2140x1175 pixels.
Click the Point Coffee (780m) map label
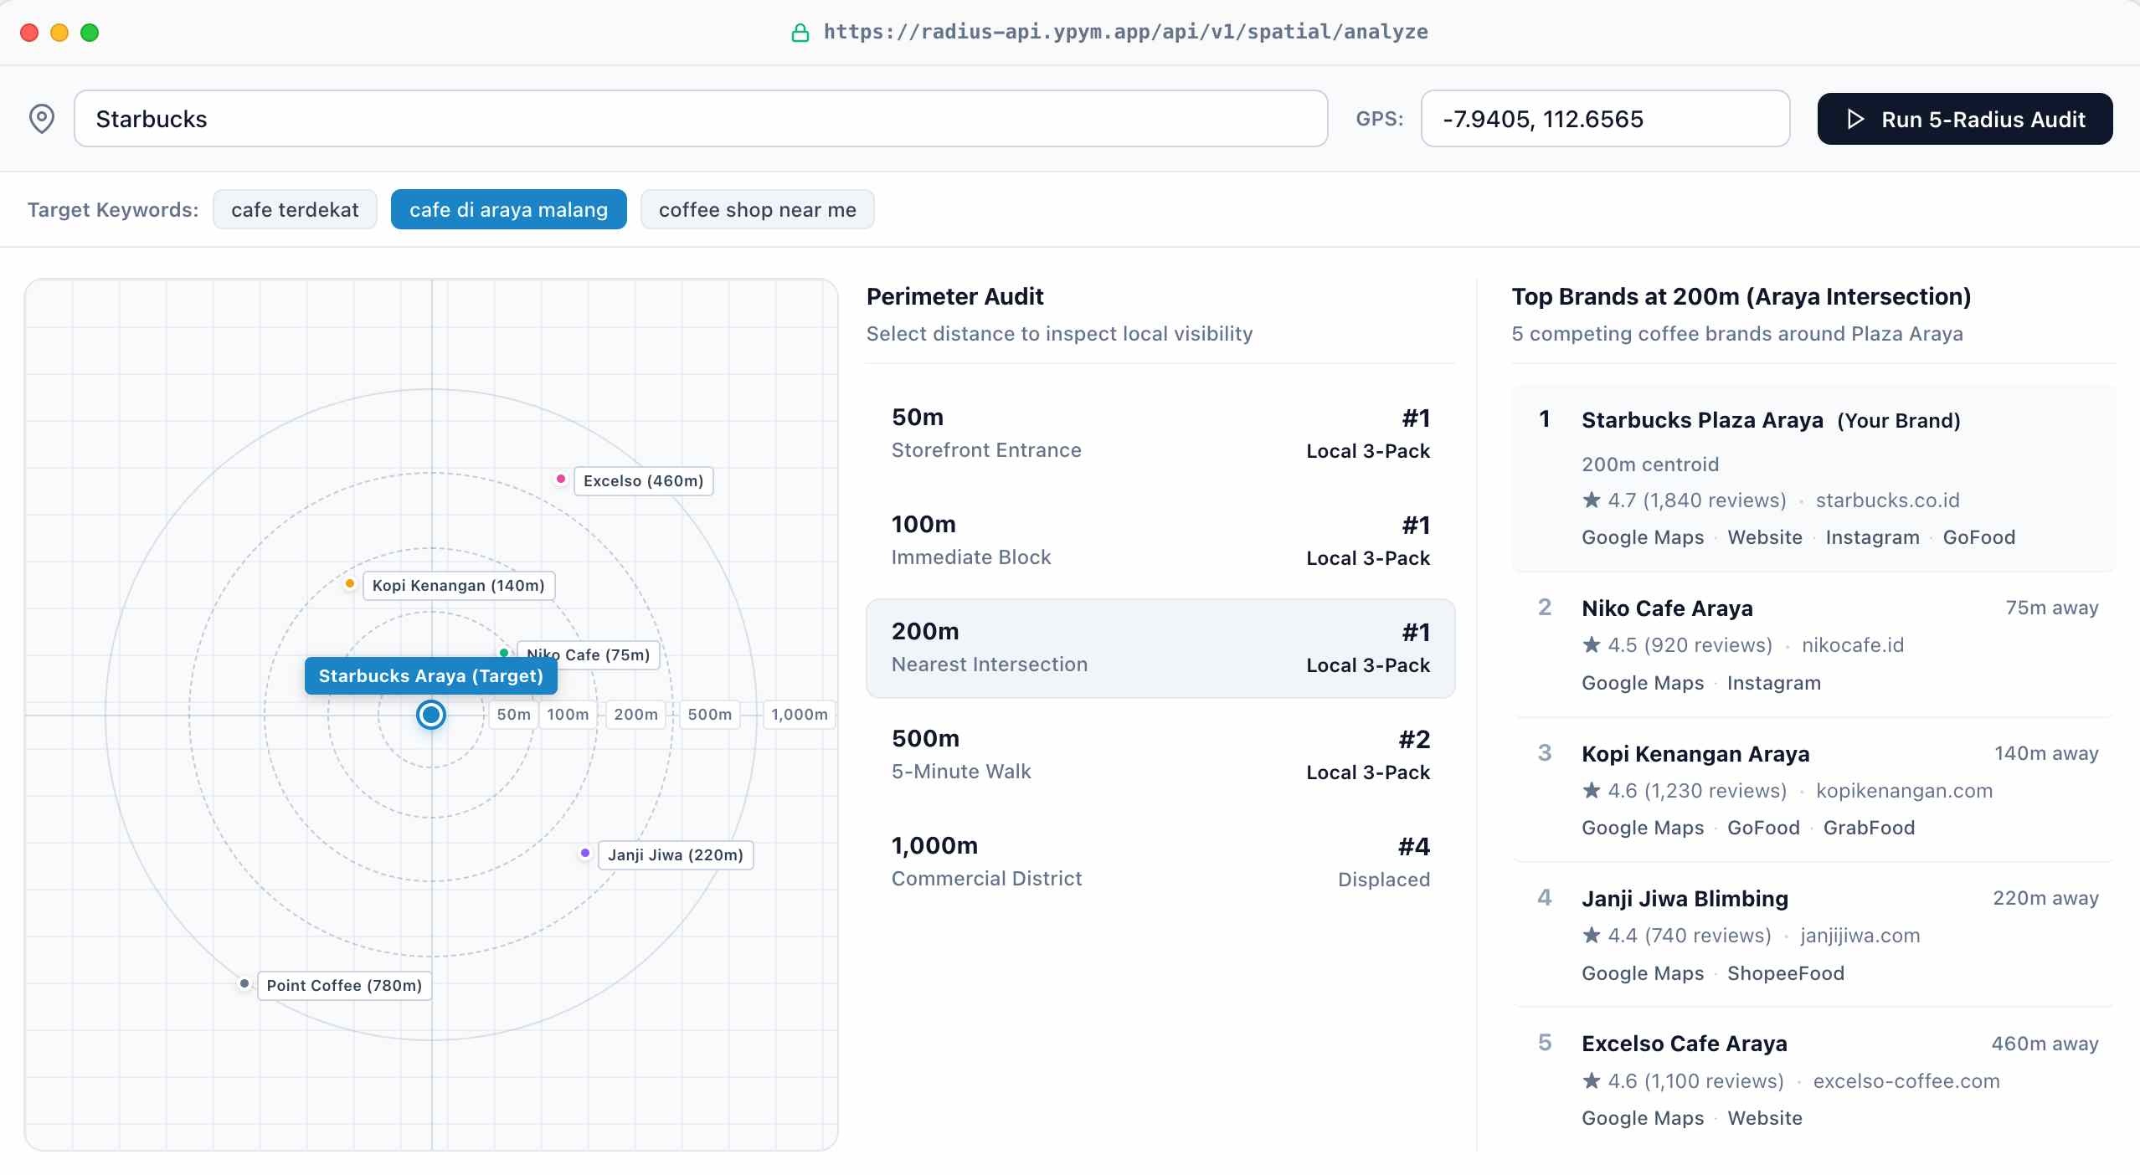tap(344, 986)
